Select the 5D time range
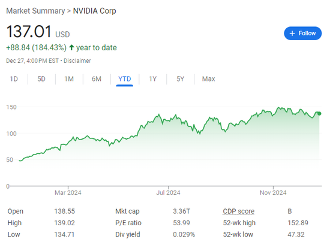Screen dimensions: 330x245 [x=41, y=79]
